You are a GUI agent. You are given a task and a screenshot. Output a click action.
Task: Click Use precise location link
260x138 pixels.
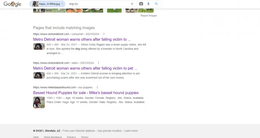click(109, 131)
